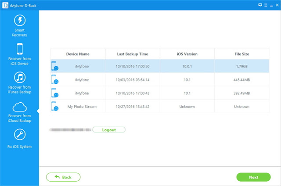Click the feedback chat icon in title bar
The height and width of the screenshot is (186, 281).
260,5
